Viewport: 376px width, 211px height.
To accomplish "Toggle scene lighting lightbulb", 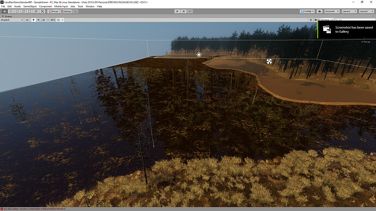I will pos(33,20).
